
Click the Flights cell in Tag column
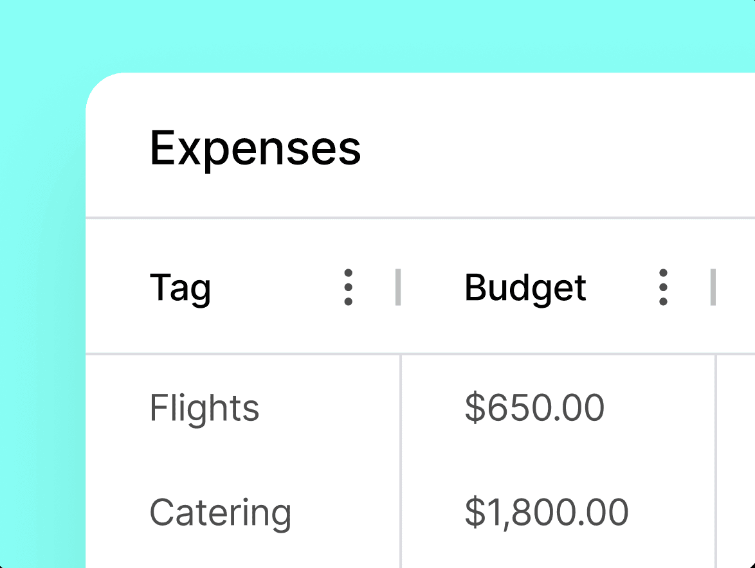tap(204, 407)
